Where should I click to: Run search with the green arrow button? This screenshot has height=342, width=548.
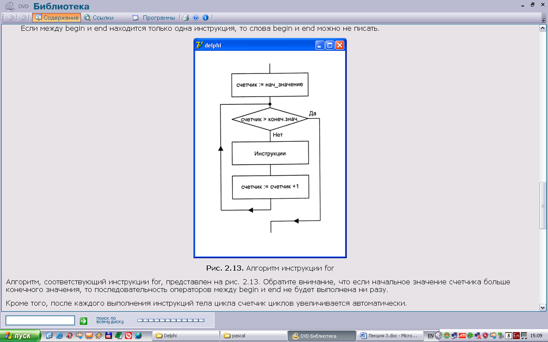[x=83, y=321]
